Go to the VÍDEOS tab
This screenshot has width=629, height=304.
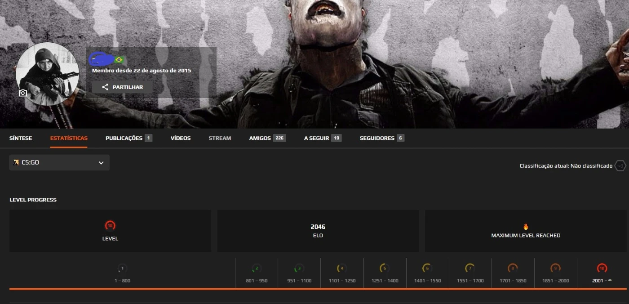[x=181, y=138]
